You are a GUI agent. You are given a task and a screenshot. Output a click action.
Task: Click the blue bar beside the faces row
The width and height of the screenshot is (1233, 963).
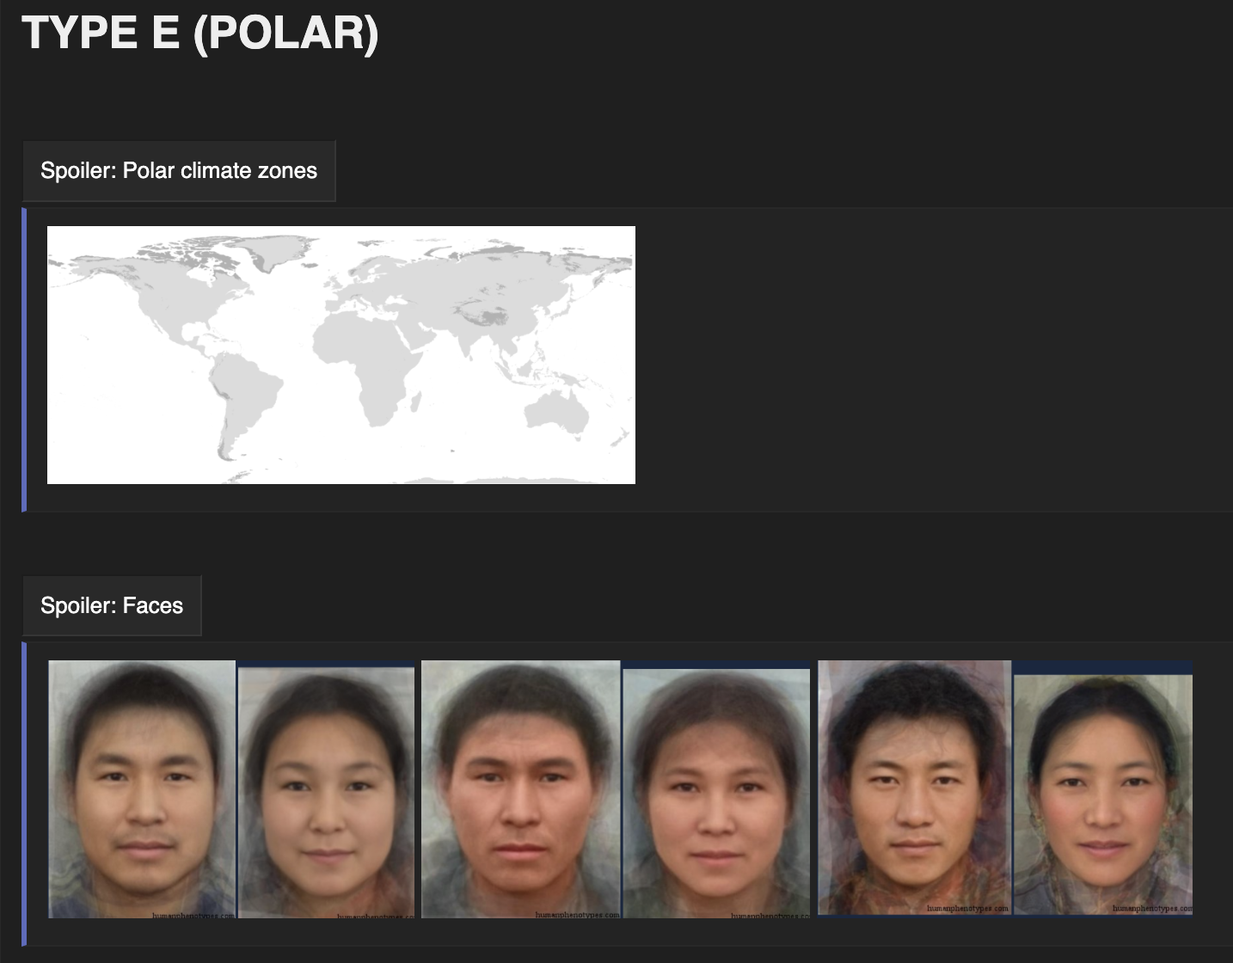[24, 794]
